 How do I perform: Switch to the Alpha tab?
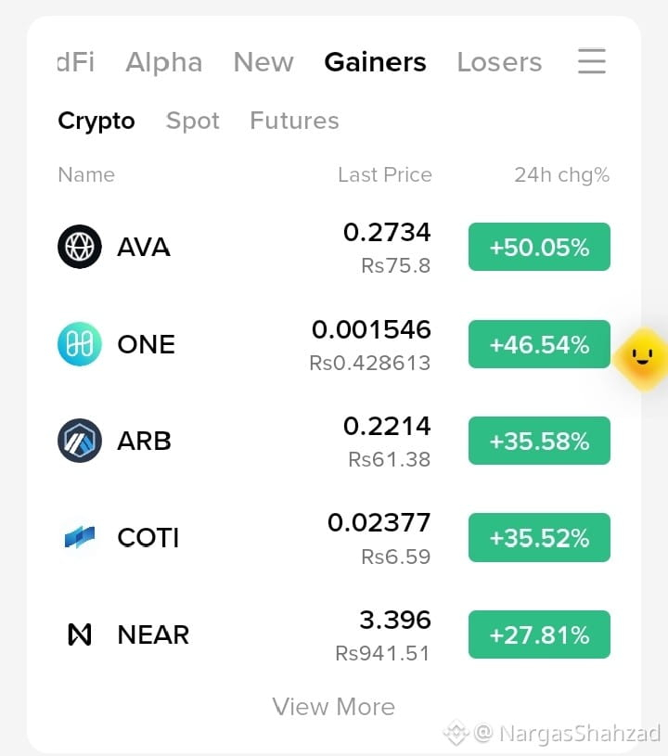coord(164,63)
